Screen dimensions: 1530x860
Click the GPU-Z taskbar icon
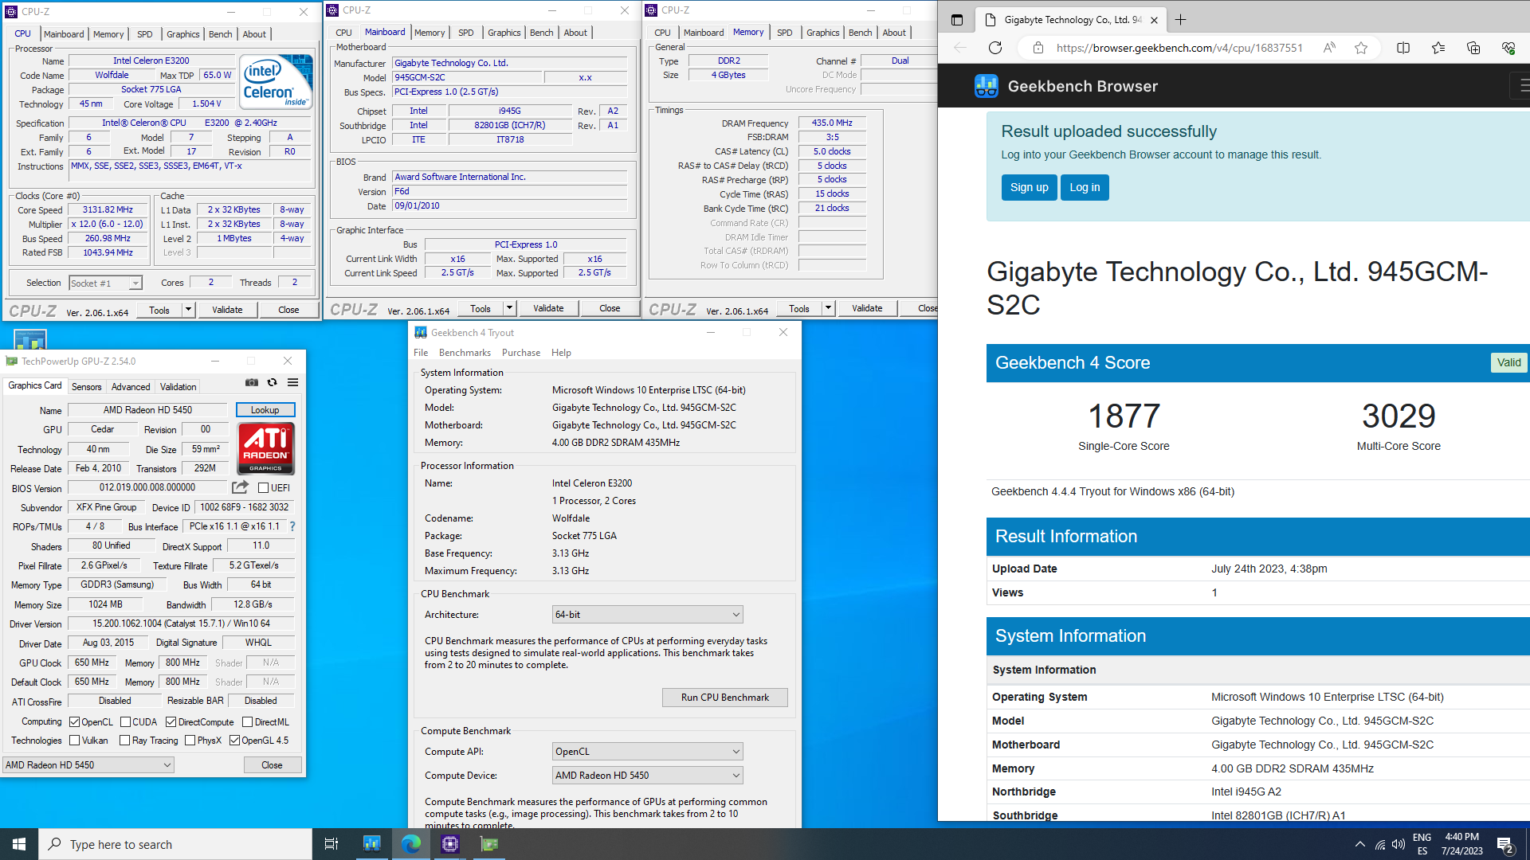click(489, 844)
